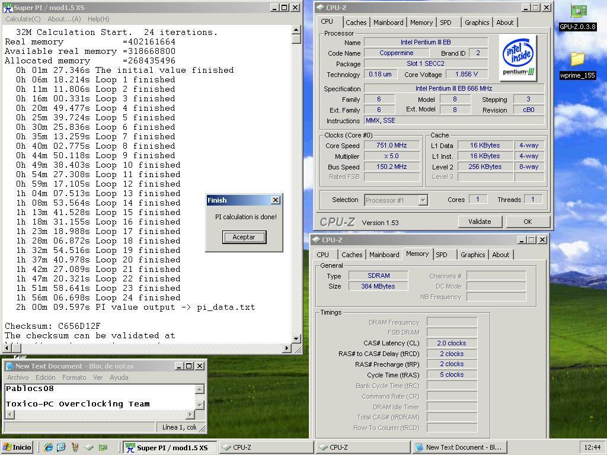The image size is (607, 455).
Task: Open the Help(H) menu in Super PI
Action: [98, 19]
